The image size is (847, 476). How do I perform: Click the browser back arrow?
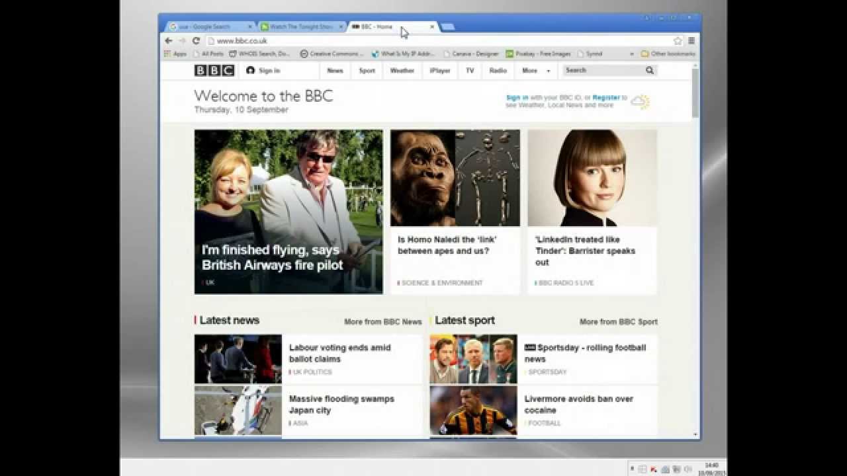(x=168, y=40)
